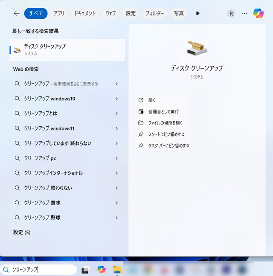
Task: Expand the クリーンアップ 野球 suggestion chevron
Action: (116, 218)
